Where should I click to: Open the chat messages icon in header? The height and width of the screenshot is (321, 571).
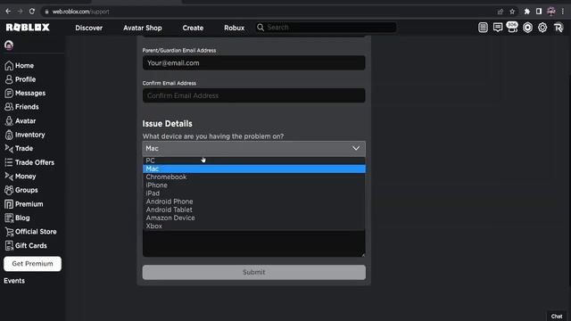498,28
